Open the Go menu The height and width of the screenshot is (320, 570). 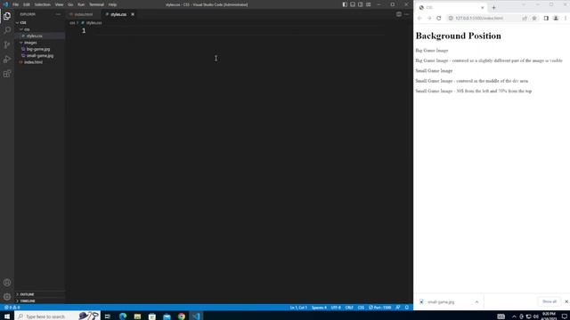click(x=70, y=4)
